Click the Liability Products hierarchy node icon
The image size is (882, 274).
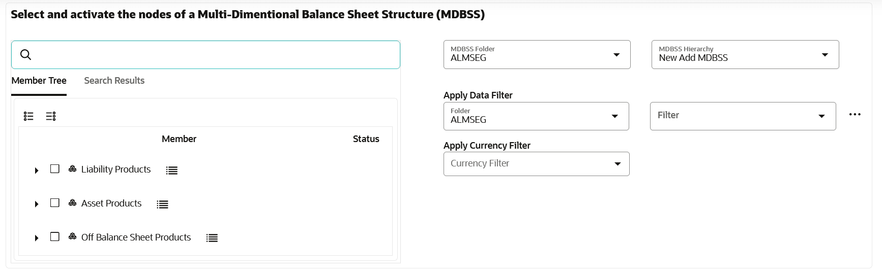click(x=73, y=169)
